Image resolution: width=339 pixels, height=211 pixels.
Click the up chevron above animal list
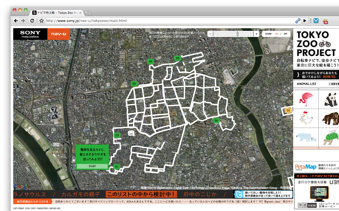[x=319, y=89]
